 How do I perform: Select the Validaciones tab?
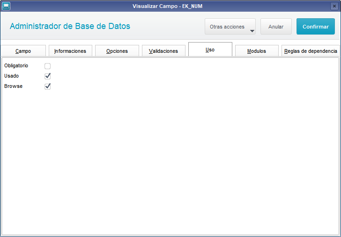tap(163, 51)
